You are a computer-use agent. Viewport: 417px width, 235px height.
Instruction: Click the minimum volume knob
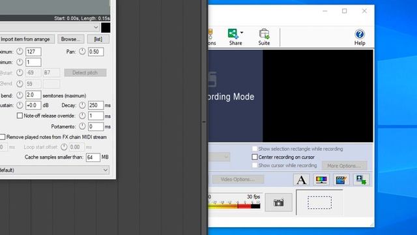point(20,62)
